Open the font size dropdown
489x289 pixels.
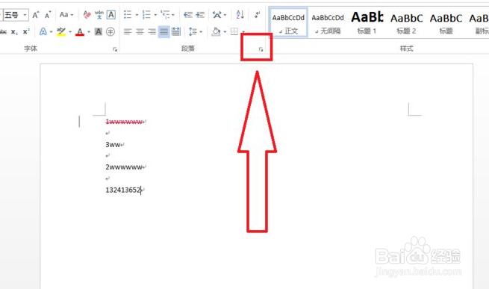tap(25, 15)
